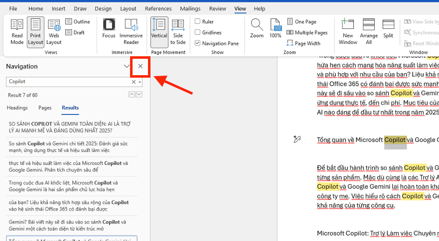Open result 'của bạn? Liệu khả năng tích hợp'
439x241 pixels.
(72, 206)
